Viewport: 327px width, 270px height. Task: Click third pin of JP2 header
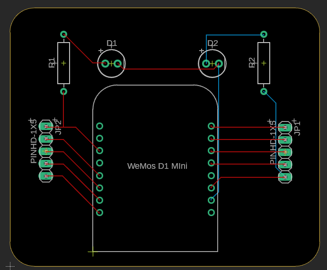pos(46,151)
